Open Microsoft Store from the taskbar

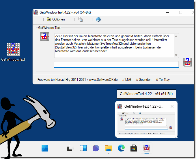click(x=134, y=148)
